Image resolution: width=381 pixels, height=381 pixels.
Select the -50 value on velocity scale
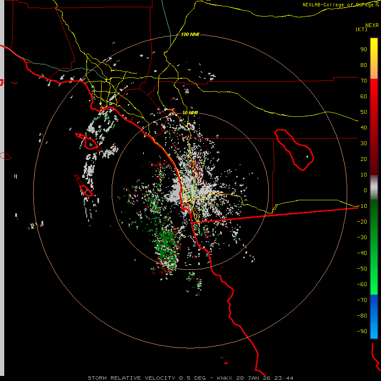pyautogui.click(x=362, y=269)
